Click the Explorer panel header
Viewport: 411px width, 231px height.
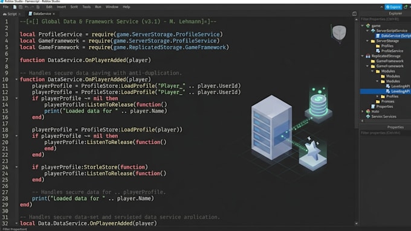point(395,13)
